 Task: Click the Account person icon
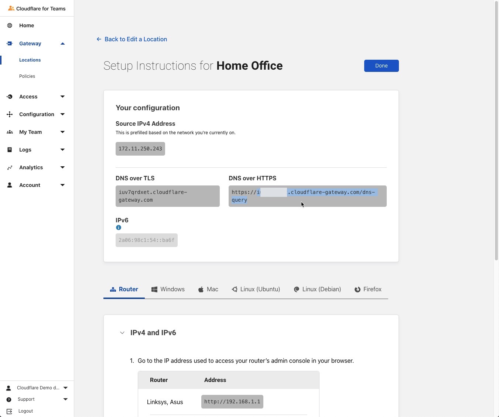[10, 185]
